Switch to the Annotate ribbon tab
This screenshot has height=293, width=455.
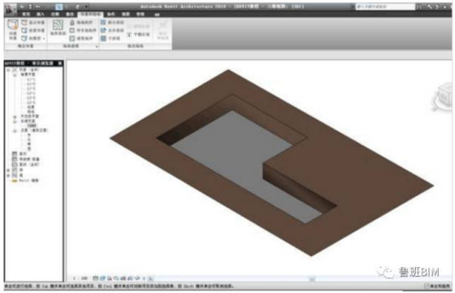coord(55,14)
